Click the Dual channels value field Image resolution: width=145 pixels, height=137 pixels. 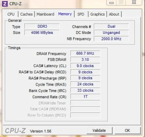111,26
